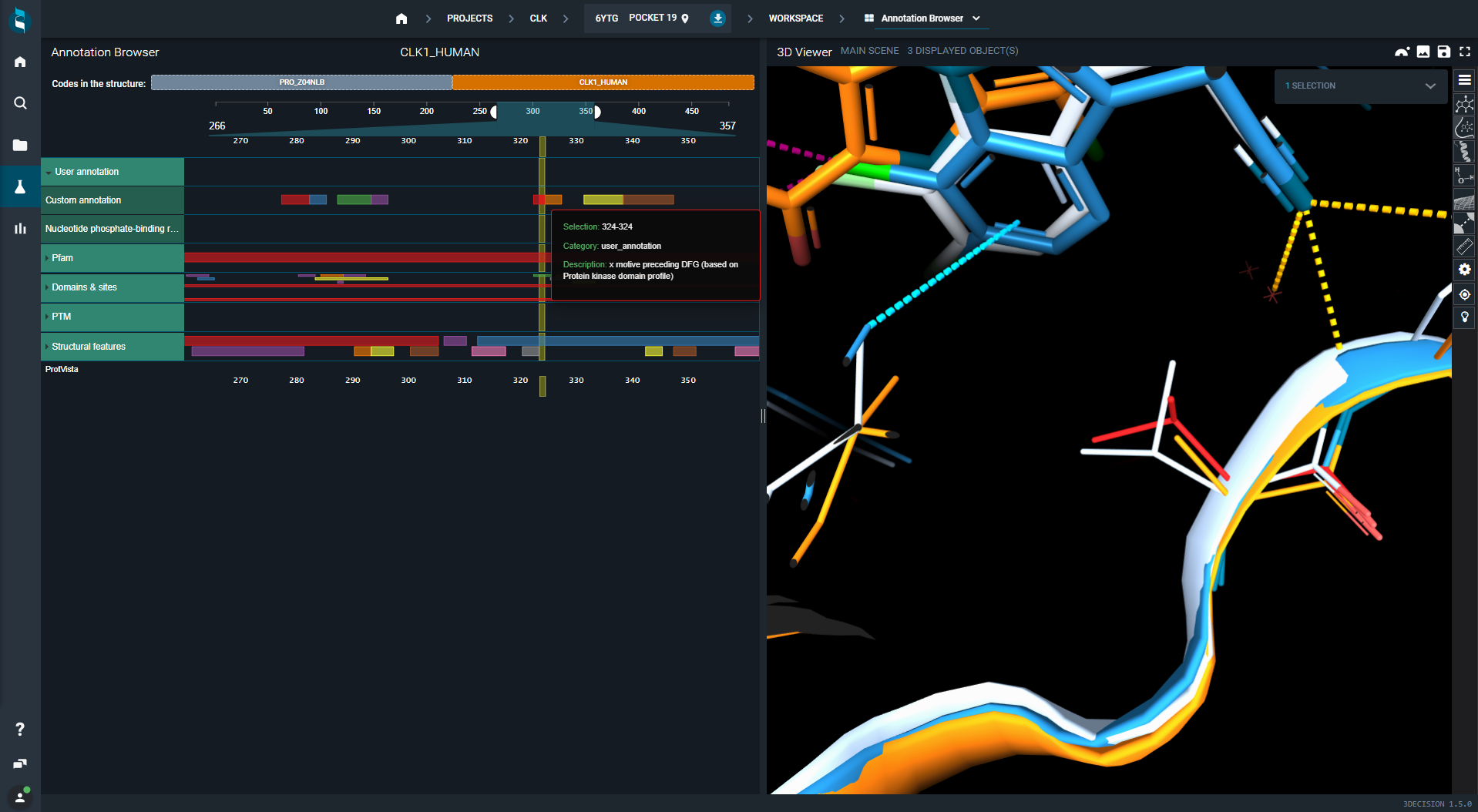Open the viewer hamburger menu
Viewport: 1478px width, 812px height.
[x=1465, y=80]
